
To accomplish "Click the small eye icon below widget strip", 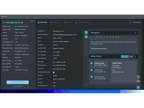I will 86,85.
